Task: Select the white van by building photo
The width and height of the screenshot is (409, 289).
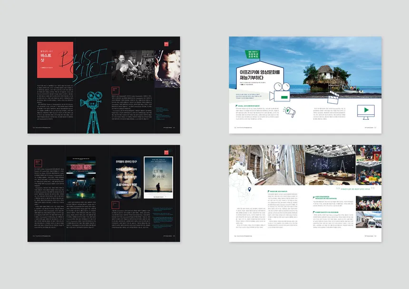Action: pyautogui.click(x=369, y=220)
